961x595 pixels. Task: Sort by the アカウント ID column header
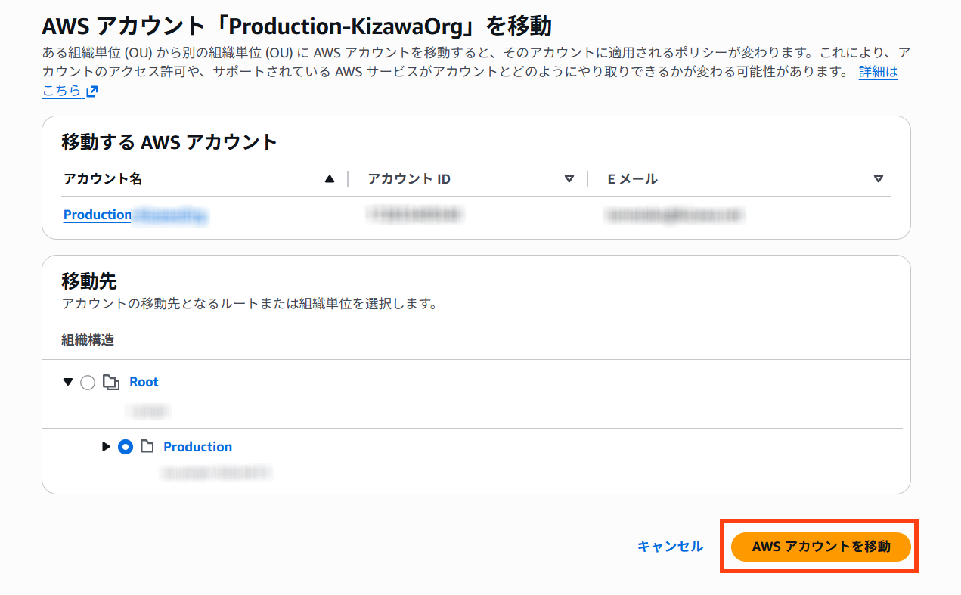409,179
